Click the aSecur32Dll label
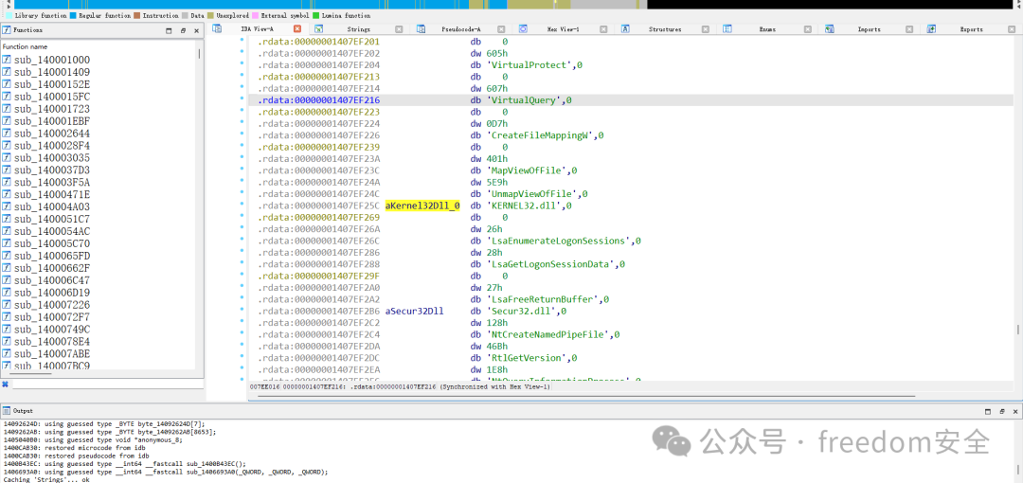This screenshot has height=483, width=1023. coord(414,311)
